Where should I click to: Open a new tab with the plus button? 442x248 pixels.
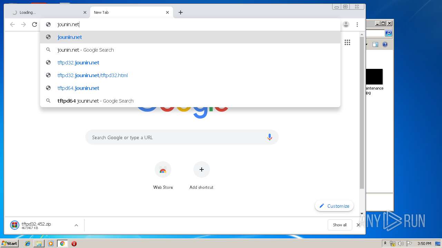click(x=181, y=12)
